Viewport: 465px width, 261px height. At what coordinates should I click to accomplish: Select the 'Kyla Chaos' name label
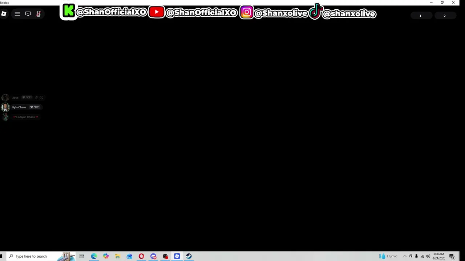19,107
